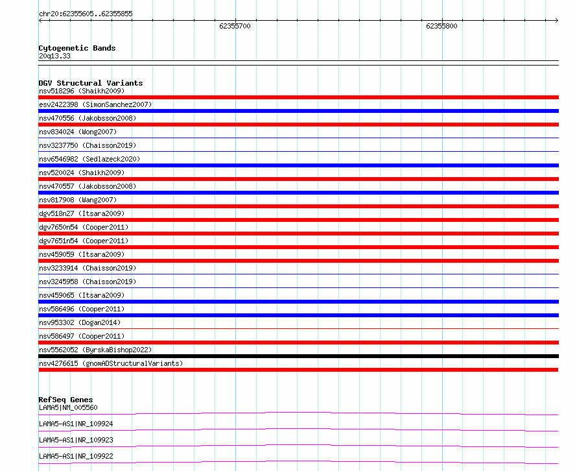Click the red bar under dgv518n27
This screenshot has width=577, height=471.
coord(298,220)
